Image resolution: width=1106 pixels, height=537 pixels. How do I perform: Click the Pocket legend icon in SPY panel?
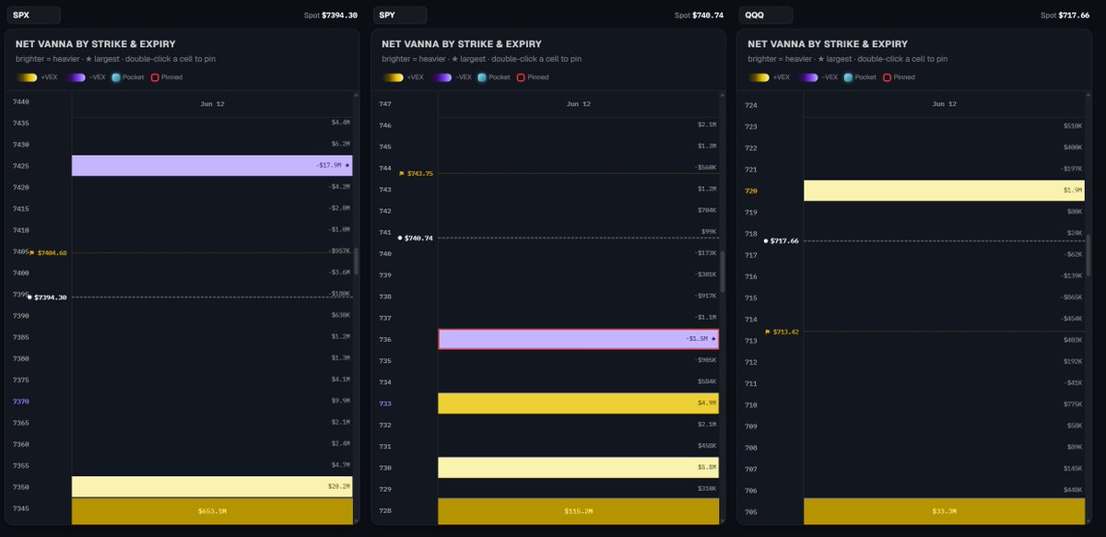(482, 77)
